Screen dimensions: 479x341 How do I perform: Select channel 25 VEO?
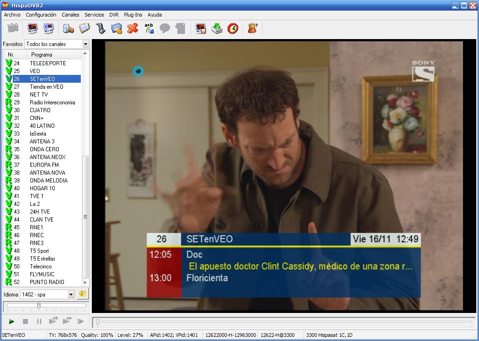(x=43, y=71)
